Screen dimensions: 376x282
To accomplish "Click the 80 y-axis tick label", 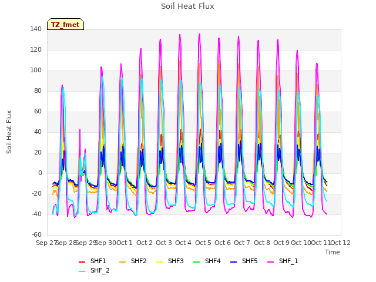I will point(38,90).
